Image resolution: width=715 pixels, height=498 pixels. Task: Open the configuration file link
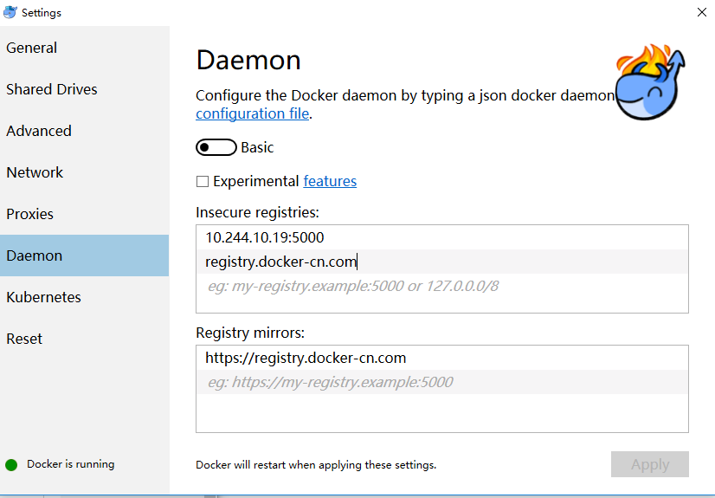pos(252,113)
